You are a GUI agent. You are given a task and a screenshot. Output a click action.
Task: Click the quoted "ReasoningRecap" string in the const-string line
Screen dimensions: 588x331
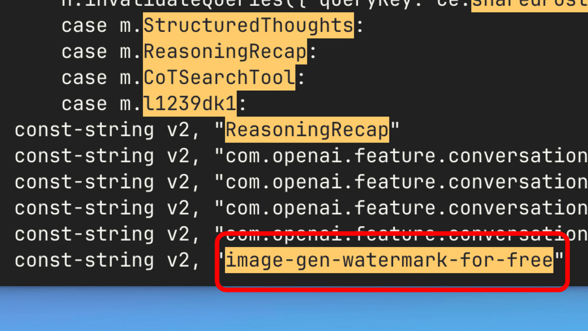pos(307,130)
